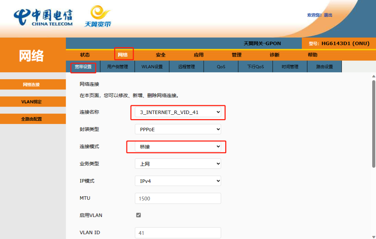The width and height of the screenshot is (376, 239).
Task: Click the scrollbar down arrow
Action: tap(373, 237)
